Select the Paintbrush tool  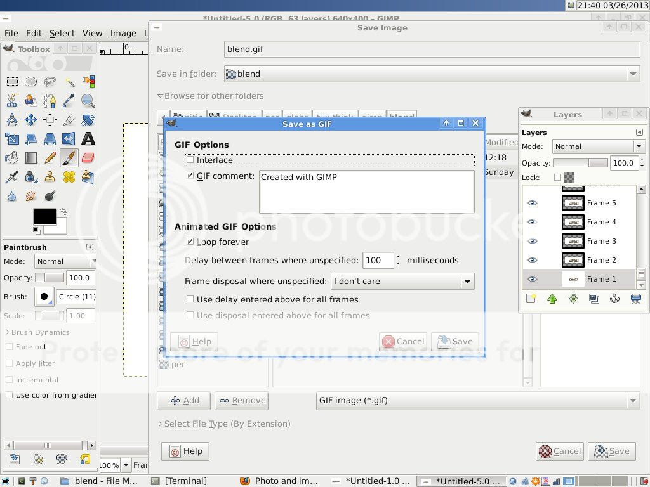(69, 158)
